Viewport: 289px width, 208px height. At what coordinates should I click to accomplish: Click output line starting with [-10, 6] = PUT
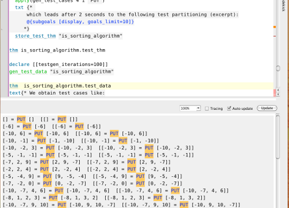(75, 133)
